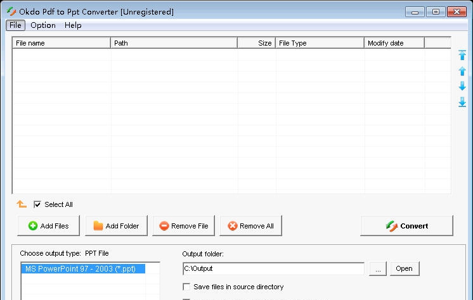The image size is (473, 300).
Task: Click the orange up-level arrow icon
Action: (x=22, y=204)
